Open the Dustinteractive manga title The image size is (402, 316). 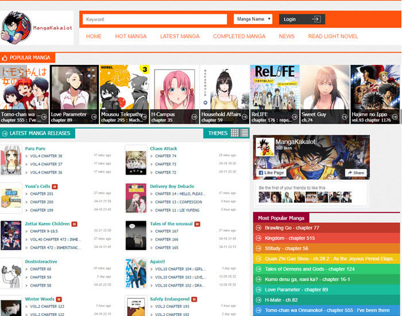click(x=41, y=261)
